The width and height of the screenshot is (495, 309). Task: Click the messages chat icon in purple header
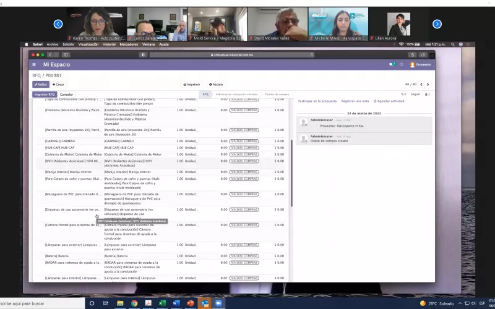391,64
